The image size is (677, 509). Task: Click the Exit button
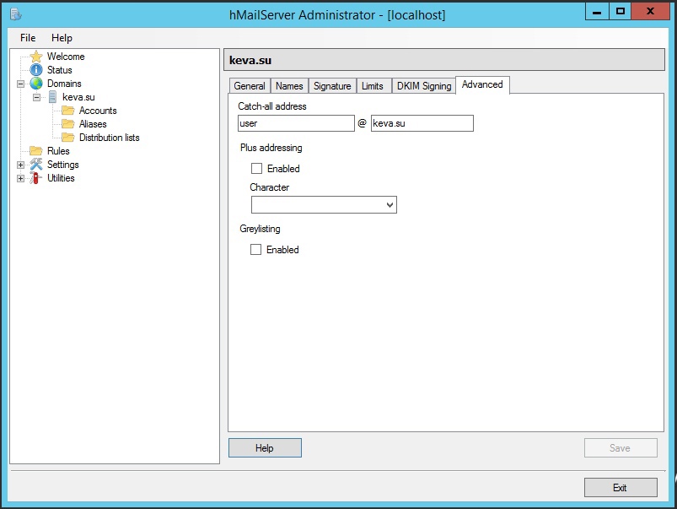(x=621, y=487)
